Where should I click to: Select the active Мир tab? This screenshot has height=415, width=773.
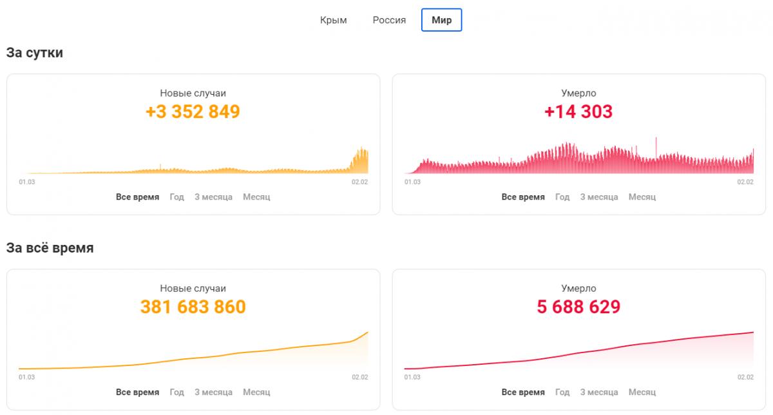tap(441, 20)
